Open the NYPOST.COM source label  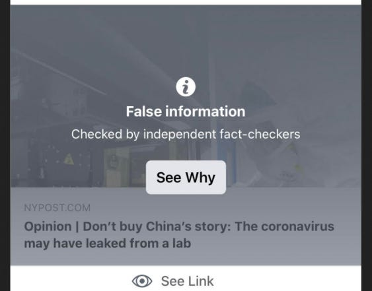[x=57, y=208]
